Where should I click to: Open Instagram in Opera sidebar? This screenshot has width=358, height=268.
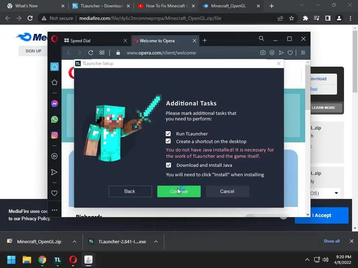coord(54,135)
